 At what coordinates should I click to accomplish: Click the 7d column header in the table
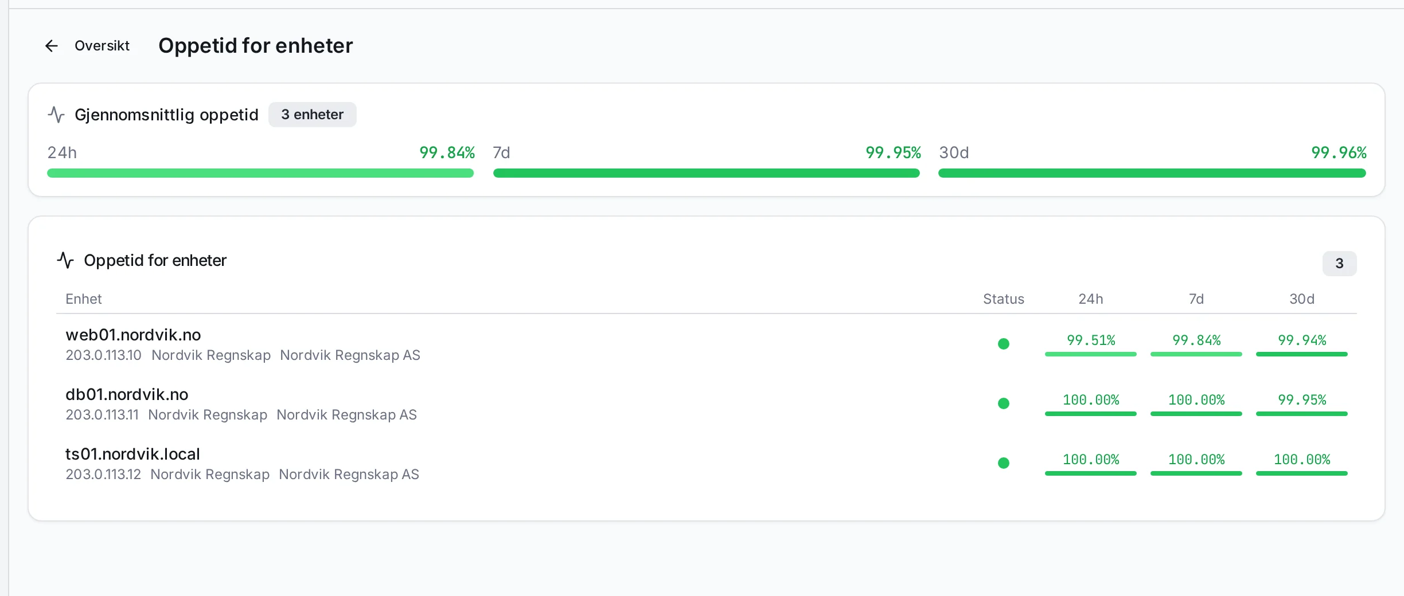point(1196,299)
